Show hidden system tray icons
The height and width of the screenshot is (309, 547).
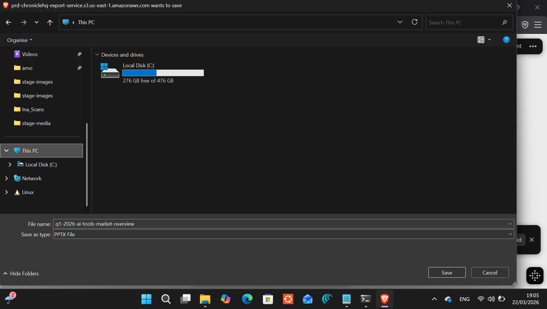coord(434,299)
